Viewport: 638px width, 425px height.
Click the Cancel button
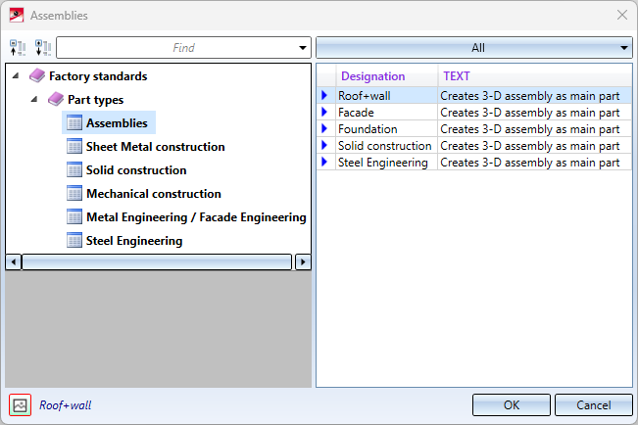[x=594, y=405]
